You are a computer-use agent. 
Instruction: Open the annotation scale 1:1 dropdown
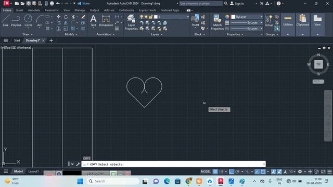click(292, 171)
